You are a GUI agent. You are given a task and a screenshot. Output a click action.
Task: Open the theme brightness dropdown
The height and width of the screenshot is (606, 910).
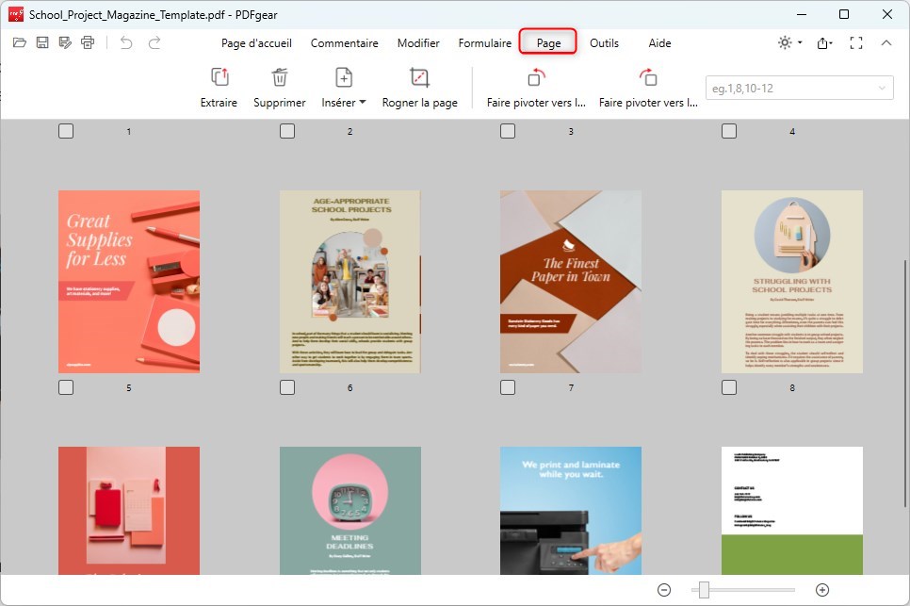(789, 42)
